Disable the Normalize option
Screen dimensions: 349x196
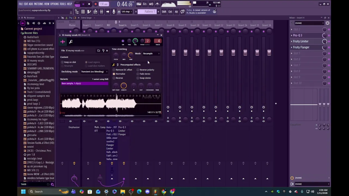click(119, 74)
